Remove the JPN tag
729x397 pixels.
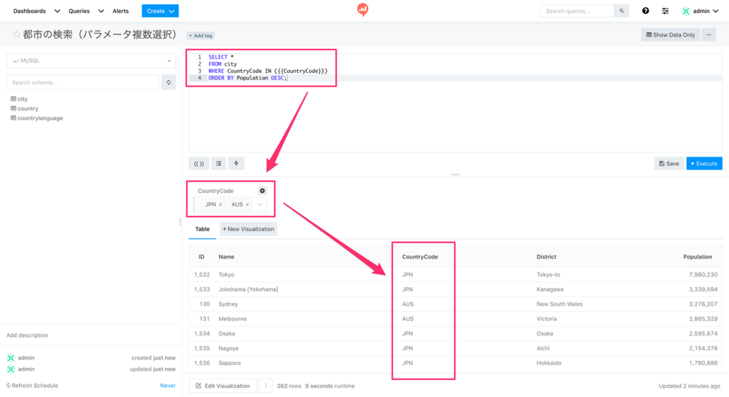pyautogui.click(x=220, y=204)
